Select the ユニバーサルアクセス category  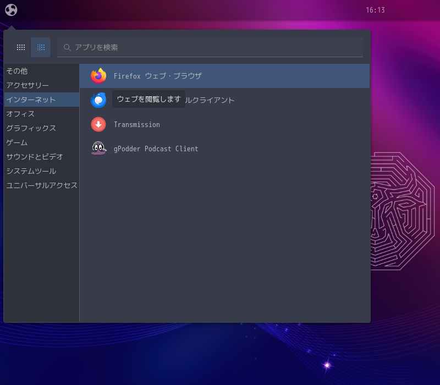click(x=42, y=185)
